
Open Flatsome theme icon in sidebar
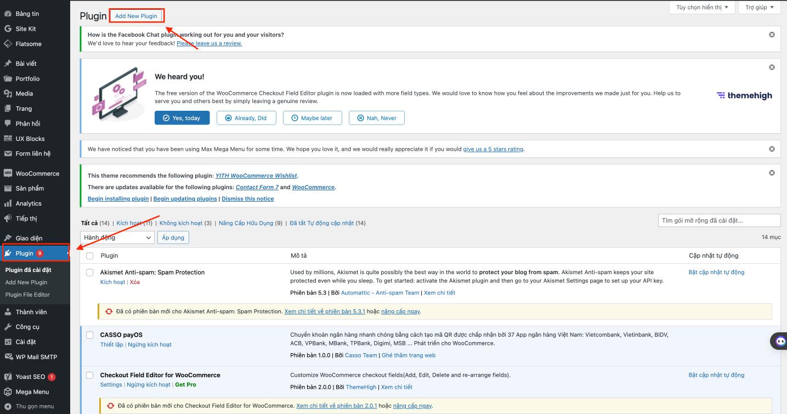[x=8, y=44]
